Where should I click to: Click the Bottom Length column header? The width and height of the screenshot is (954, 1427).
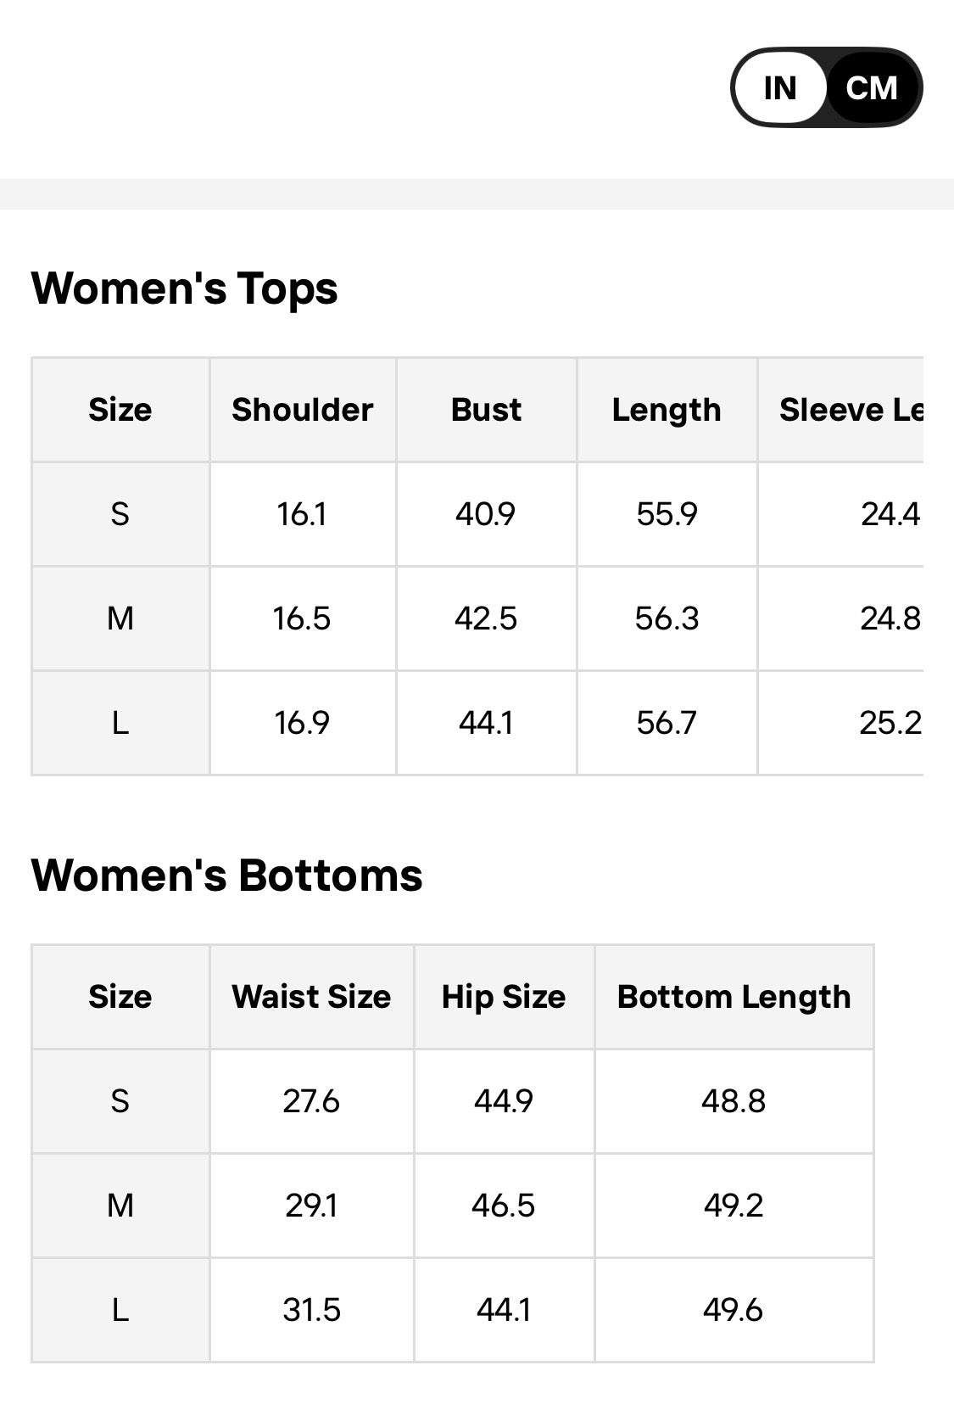pyautogui.click(x=734, y=997)
